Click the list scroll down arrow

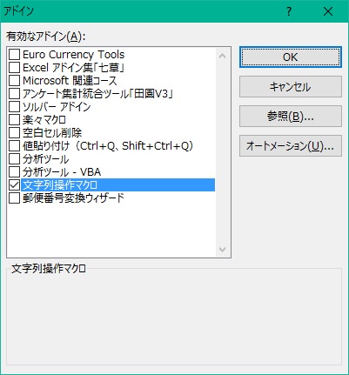(223, 250)
